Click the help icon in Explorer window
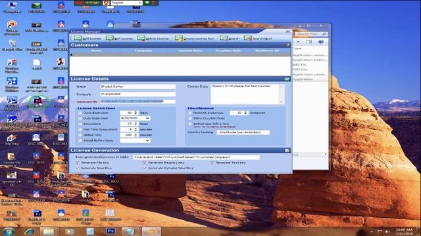The image size is (421, 236). [320, 42]
